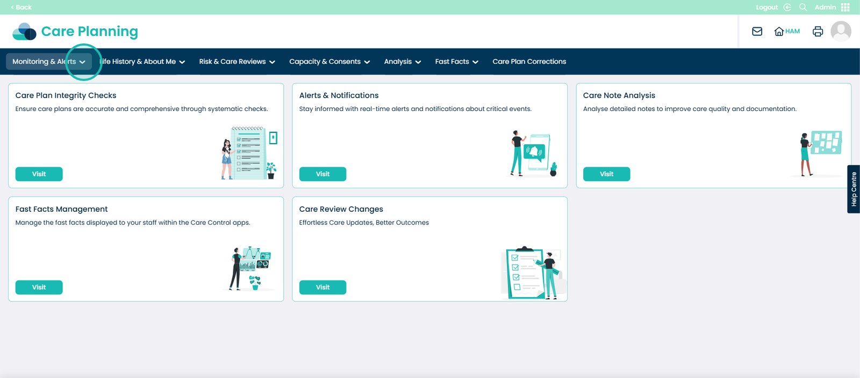Open the mail envelope icon
This screenshot has height=378, width=860.
(757, 32)
